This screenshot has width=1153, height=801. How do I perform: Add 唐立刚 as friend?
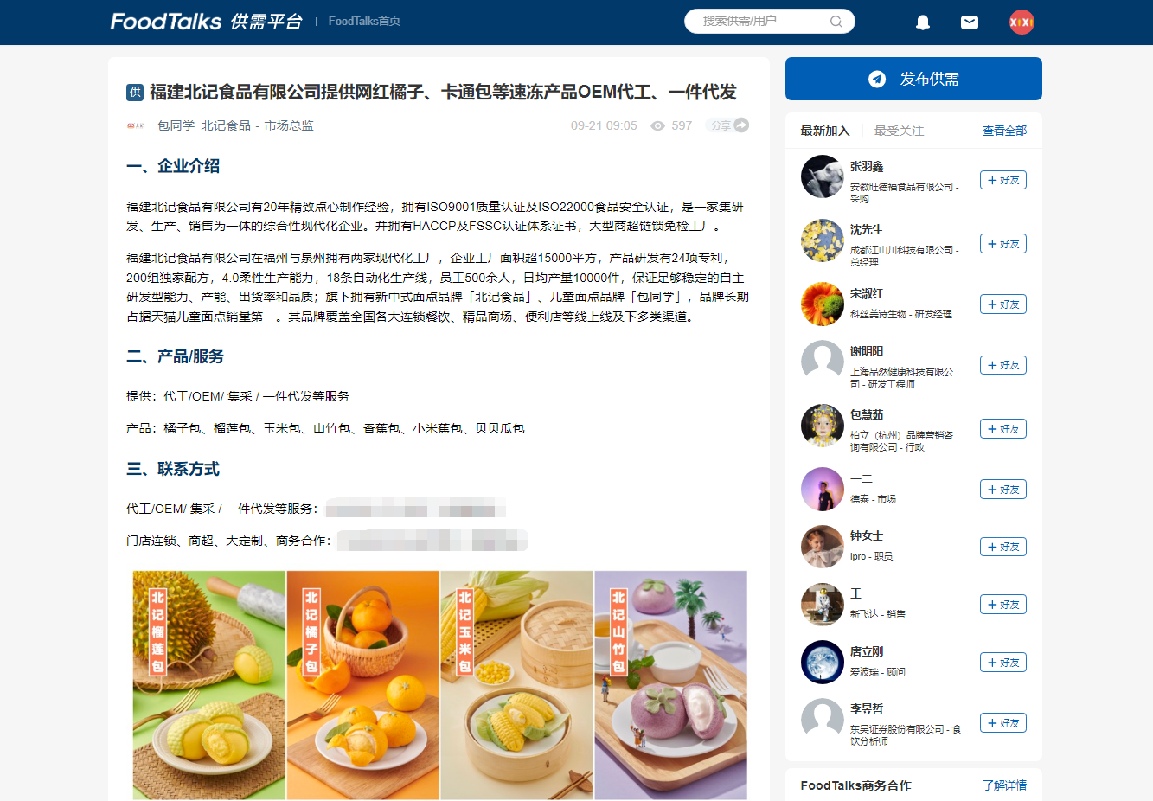coord(1003,663)
